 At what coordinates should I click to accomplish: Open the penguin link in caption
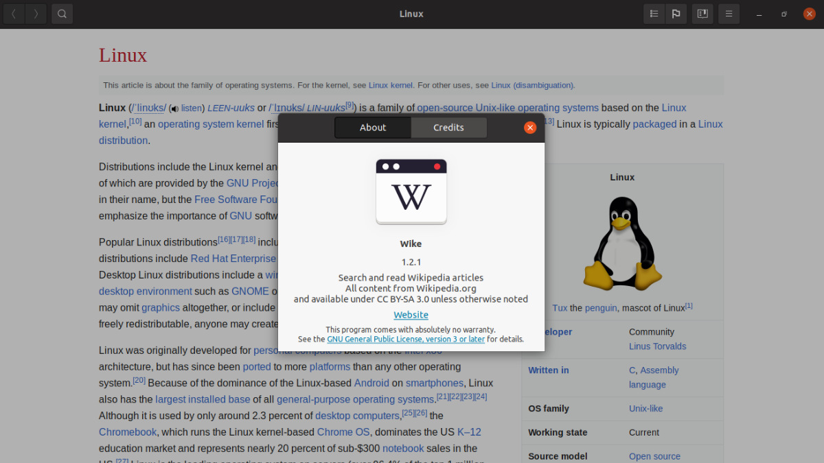602,308
